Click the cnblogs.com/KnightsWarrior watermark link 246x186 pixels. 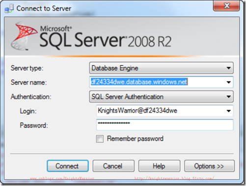pos(62,178)
